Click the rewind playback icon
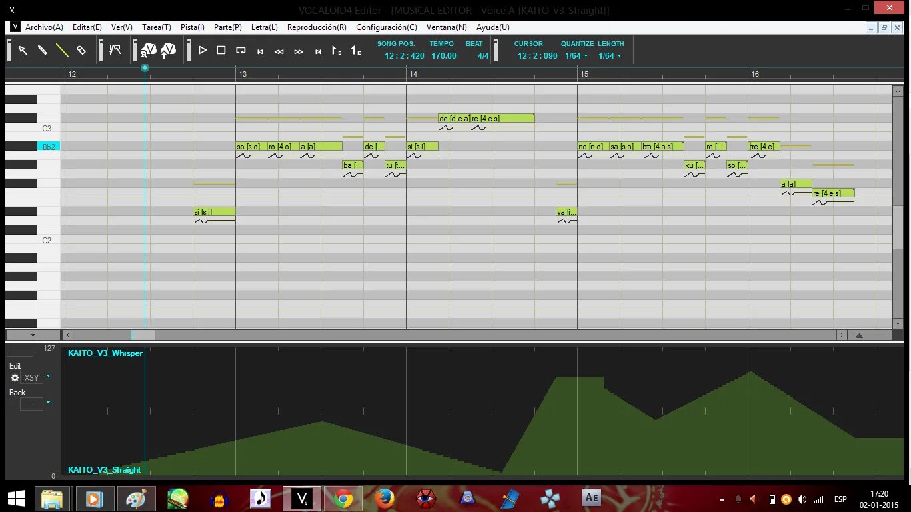 tap(279, 50)
